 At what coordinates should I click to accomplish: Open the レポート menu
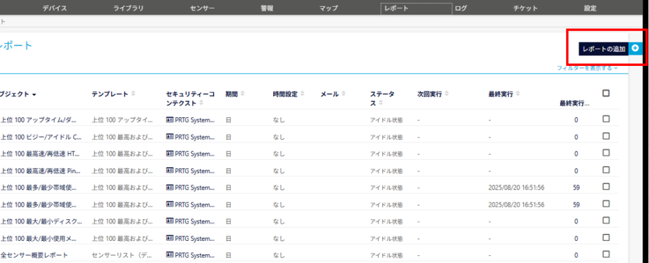pos(416,8)
